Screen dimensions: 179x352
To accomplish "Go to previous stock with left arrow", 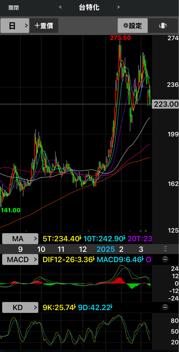I will point(60,7).
